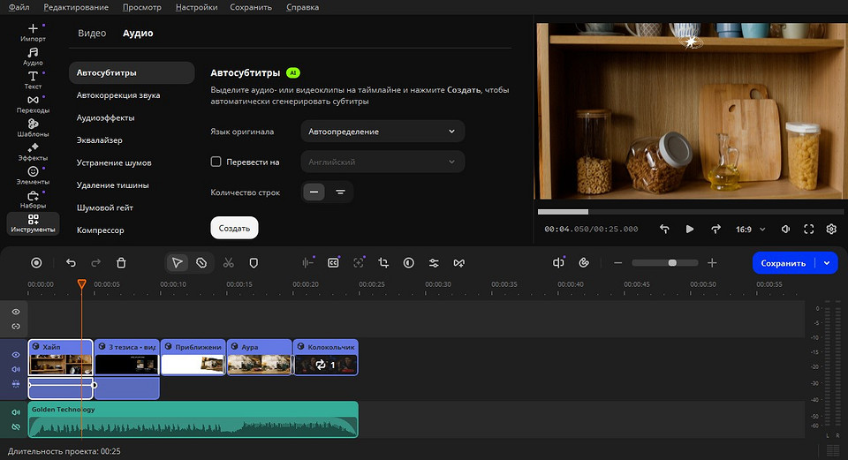The height and width of the screenshot is (460, 848).
Task: Click the preview playback progress bar
Action: pyautogui.click(x=691, y=212)
